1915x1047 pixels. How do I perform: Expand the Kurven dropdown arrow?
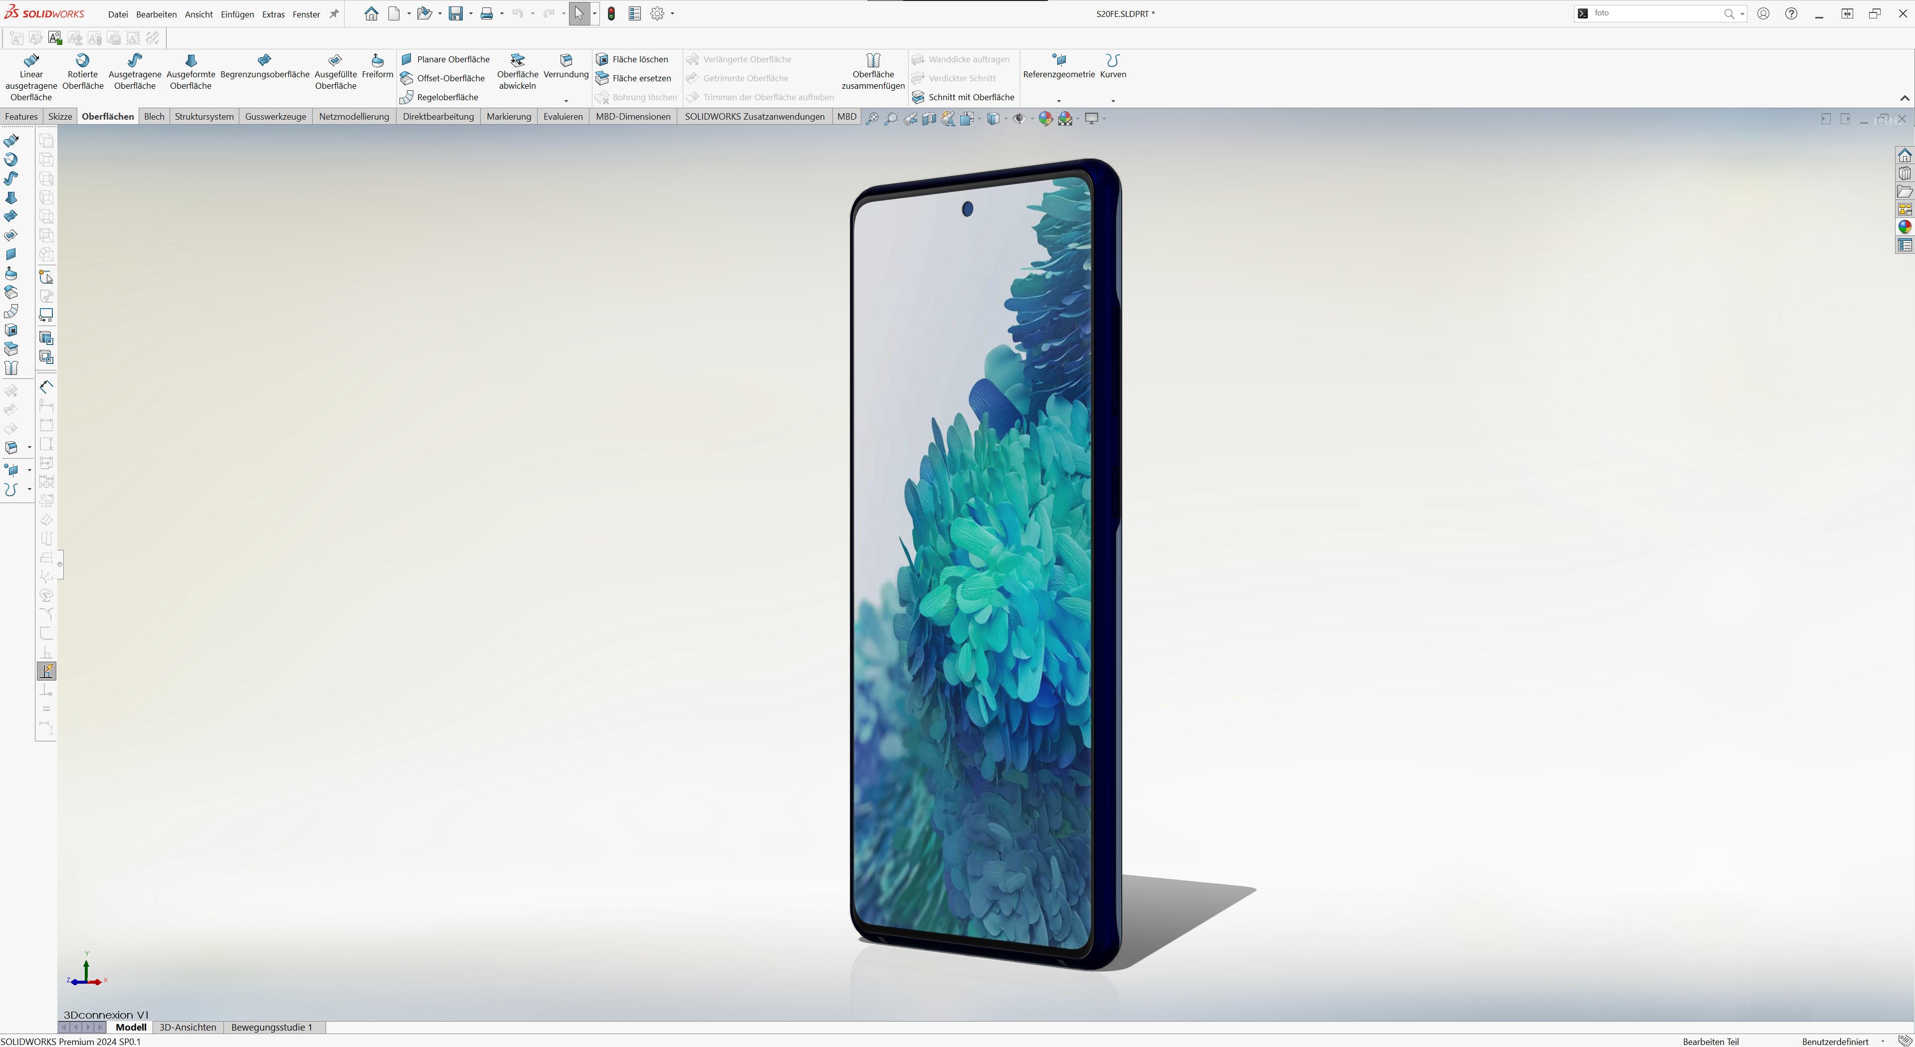tap(1113, 101)
